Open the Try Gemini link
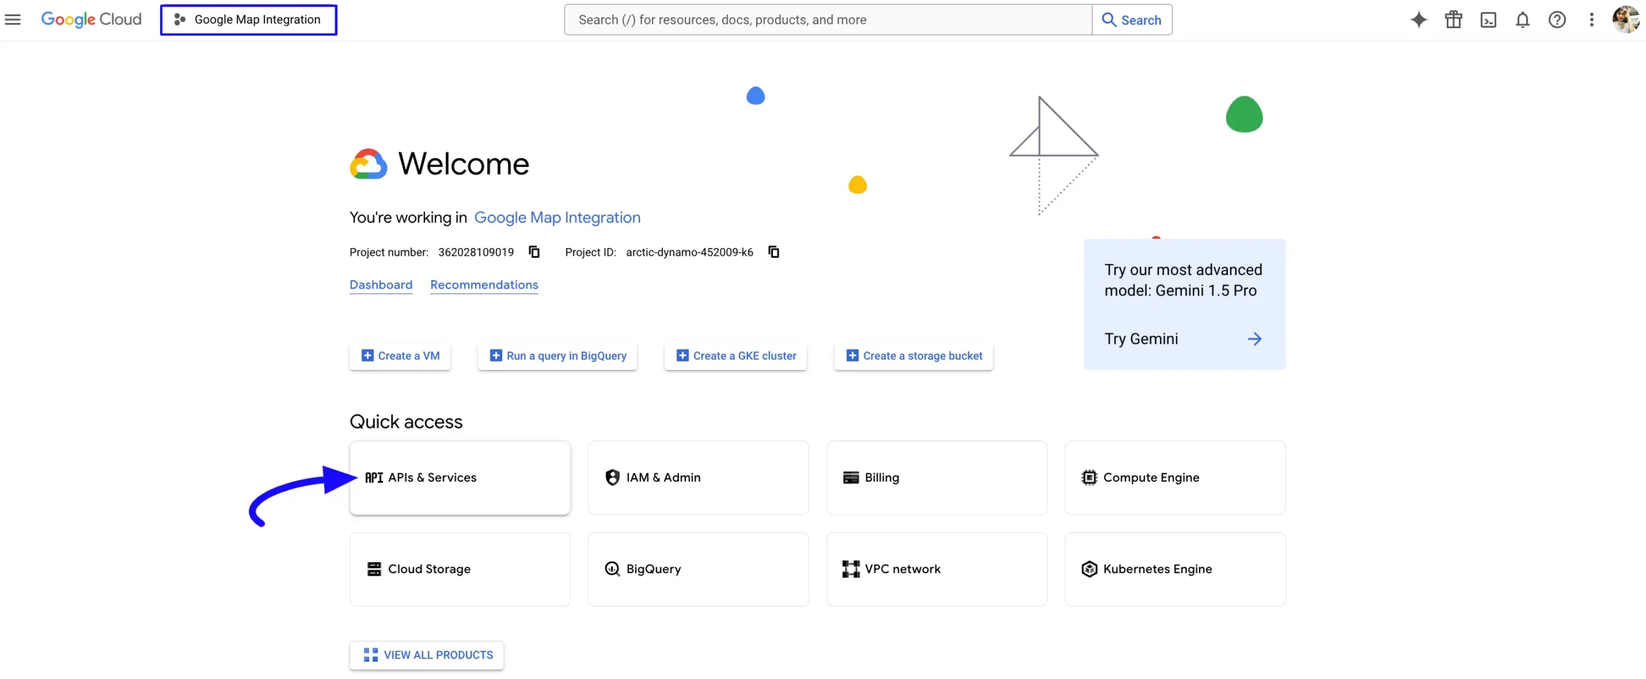The width and height of the screenshot is (1646, 679). (1141, 339)
